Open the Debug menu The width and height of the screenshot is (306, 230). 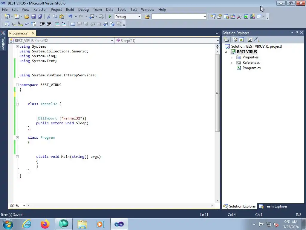pos(83,9)
